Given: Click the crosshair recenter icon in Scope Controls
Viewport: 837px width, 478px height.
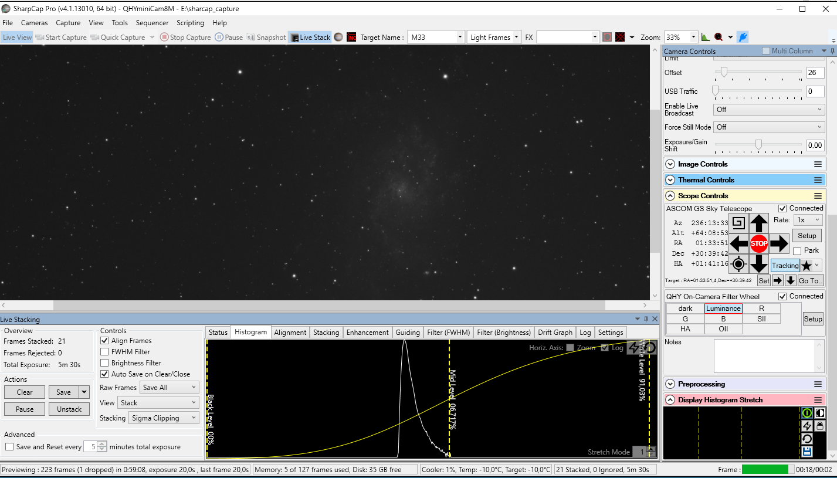Looking at the screenshot, I should point(738,265).
